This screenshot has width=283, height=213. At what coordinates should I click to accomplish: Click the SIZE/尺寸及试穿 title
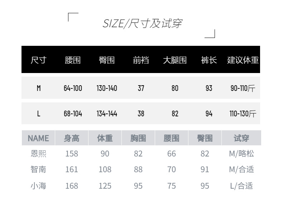(142, 24)
